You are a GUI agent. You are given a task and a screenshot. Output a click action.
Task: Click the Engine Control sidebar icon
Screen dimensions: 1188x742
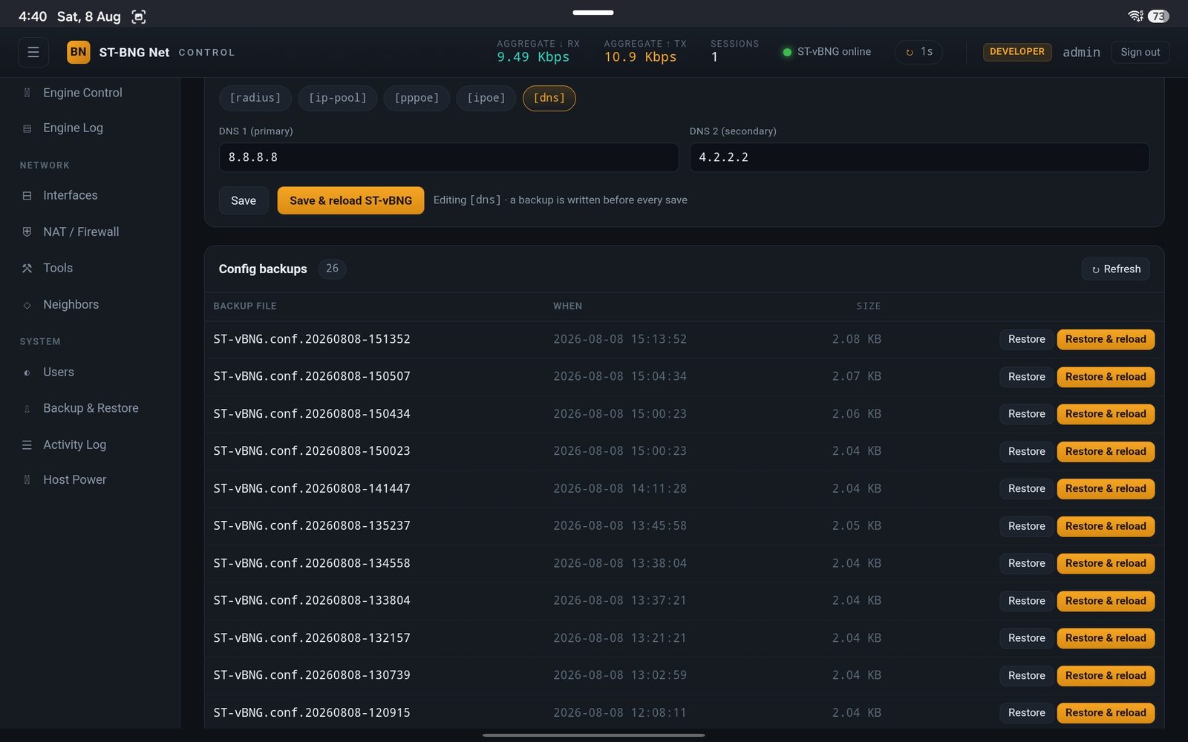pyautogui.click(x=27, y=93)
